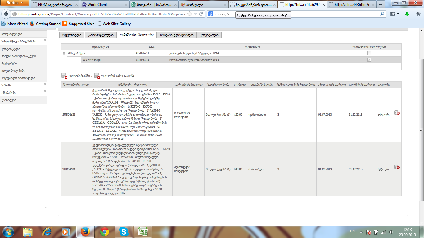Toggle the checkbox in the first შპს გორმედი row
This screenshot has height=238, width=424.
tap(369, 53)
